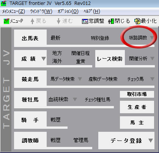Open 馬データ検索
159x153 pixels.
coord(63,79)
